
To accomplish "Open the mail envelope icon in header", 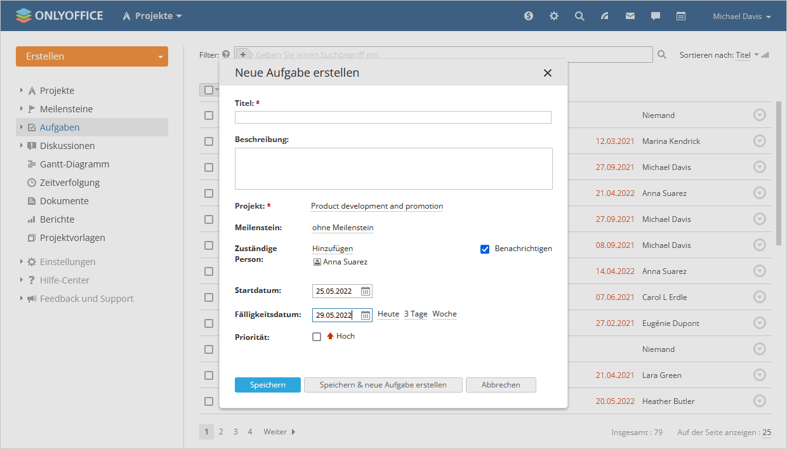I will click(x=630, y=16).
